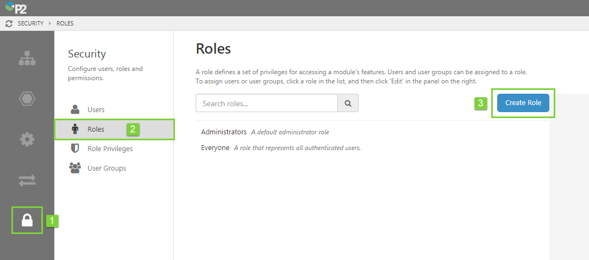Open the hierarchy tree sidebar icon
Screen dimensions: 589x260
click(x=27, y=58)
